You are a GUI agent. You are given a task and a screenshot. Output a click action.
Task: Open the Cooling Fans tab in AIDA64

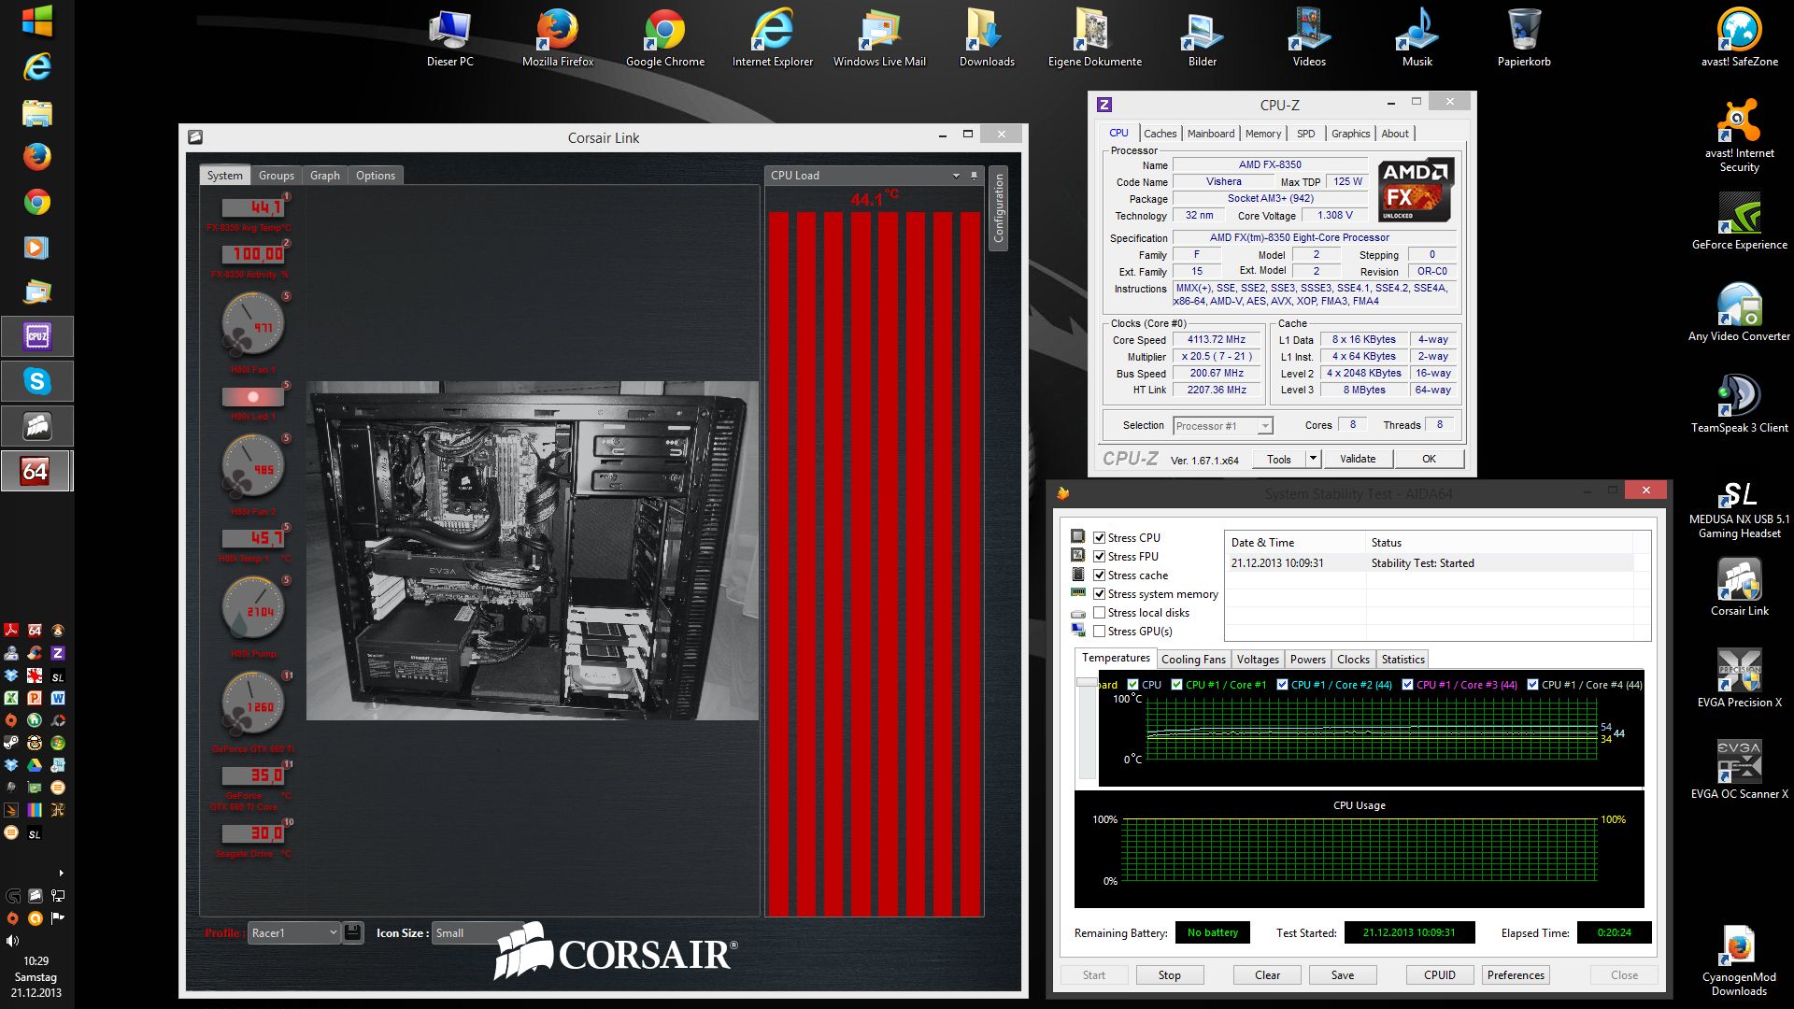pyautogui.click(x=1193, y=659)
